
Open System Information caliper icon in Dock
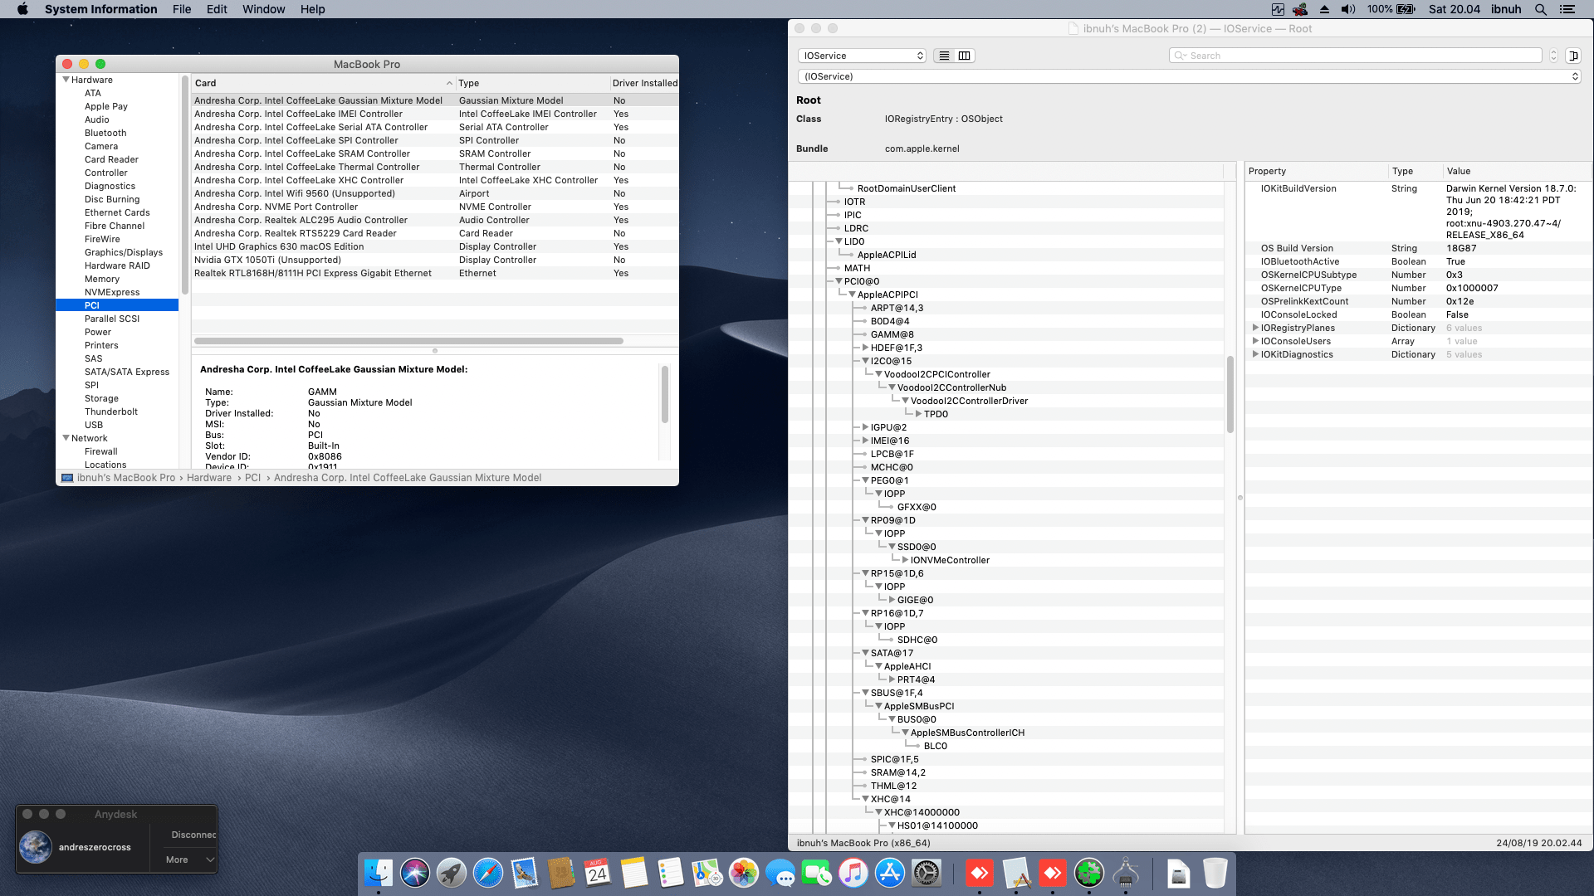[1126, 873]
